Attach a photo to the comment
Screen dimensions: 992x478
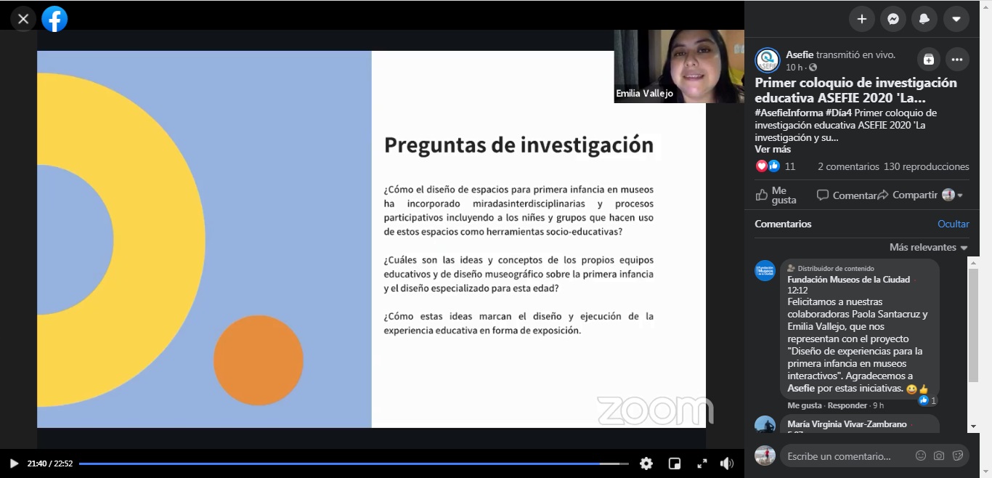939,455
